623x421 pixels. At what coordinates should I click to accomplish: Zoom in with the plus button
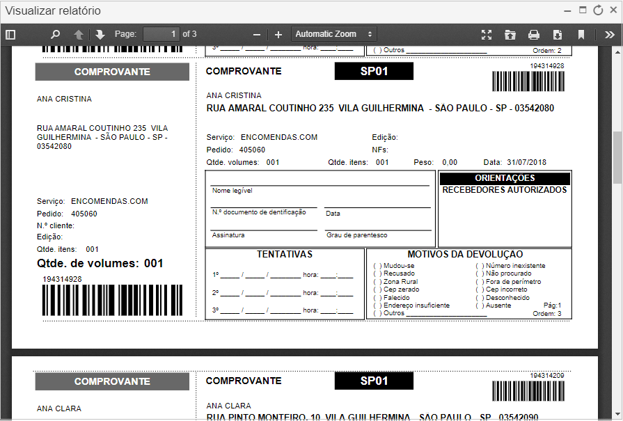(x=278, y=35)
